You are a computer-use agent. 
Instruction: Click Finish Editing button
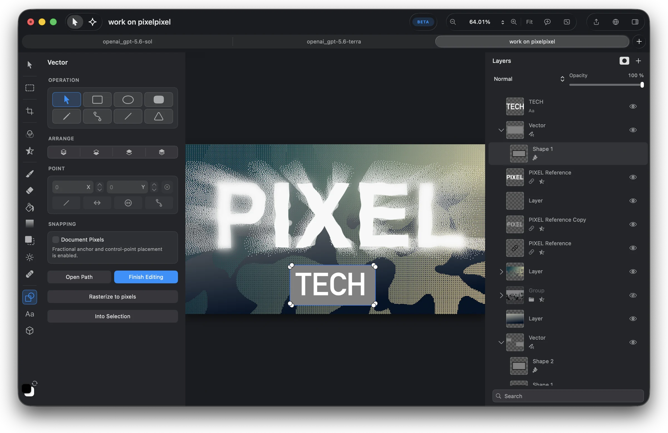point(146,277)
